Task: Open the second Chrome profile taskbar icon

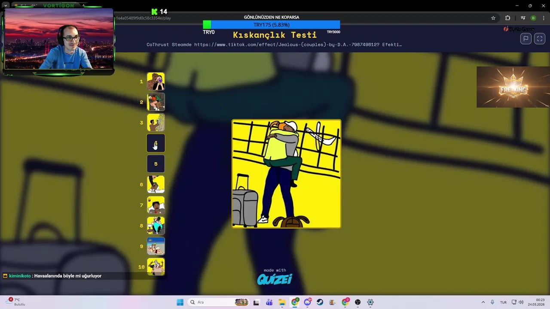Action: [x=345, y=302]
